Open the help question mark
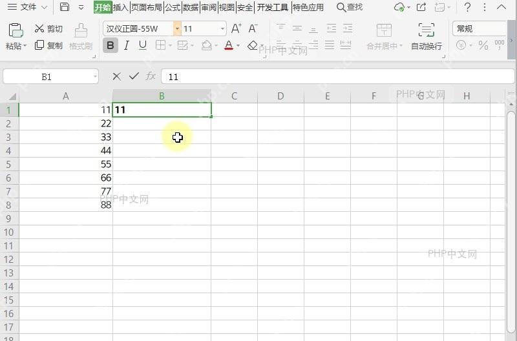The width and height of the screenshot is (517, 341). point(467,7)
